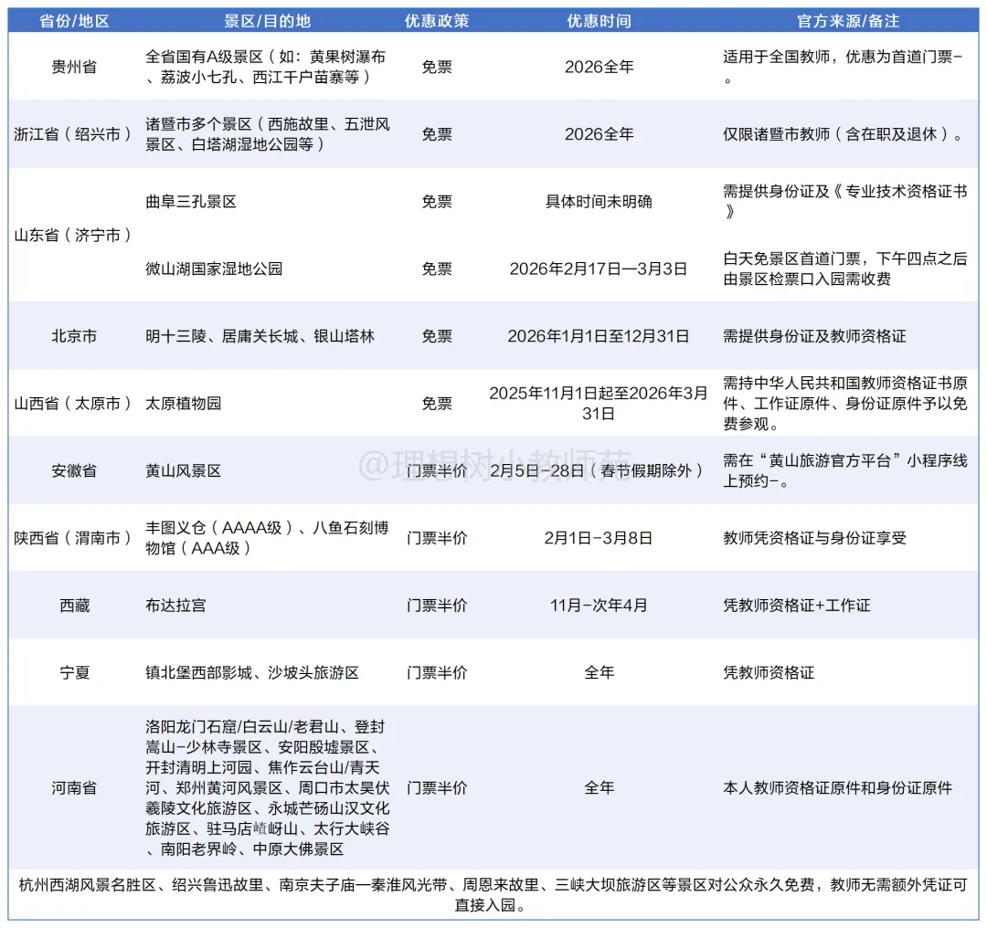987x928 pixels.
Task: Click 门票半价 in the 西藏 row
Action: 437,606
